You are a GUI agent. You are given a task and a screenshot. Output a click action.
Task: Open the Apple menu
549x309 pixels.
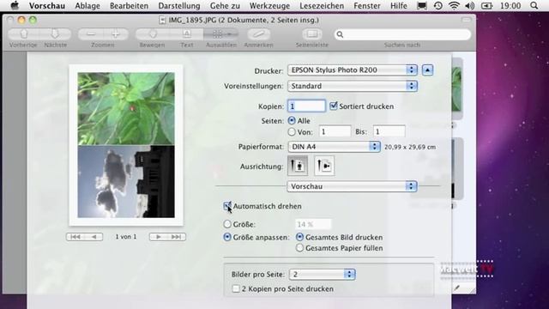14,6
